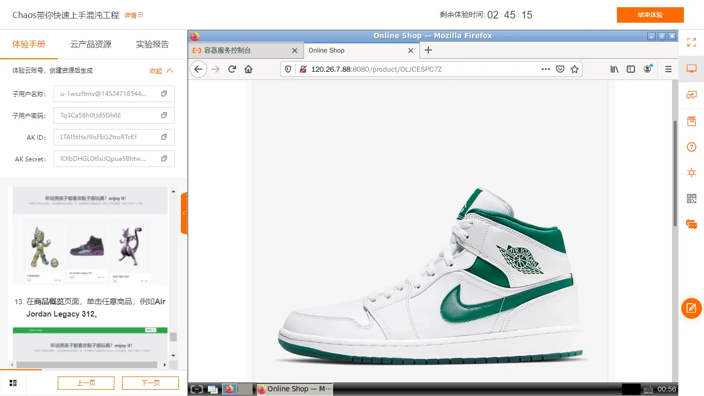The height and width of the screenshot is (396, 704).
Task: Click Firefox logo in window title bar
Action: pyautogui.click(x=195, y=36)
